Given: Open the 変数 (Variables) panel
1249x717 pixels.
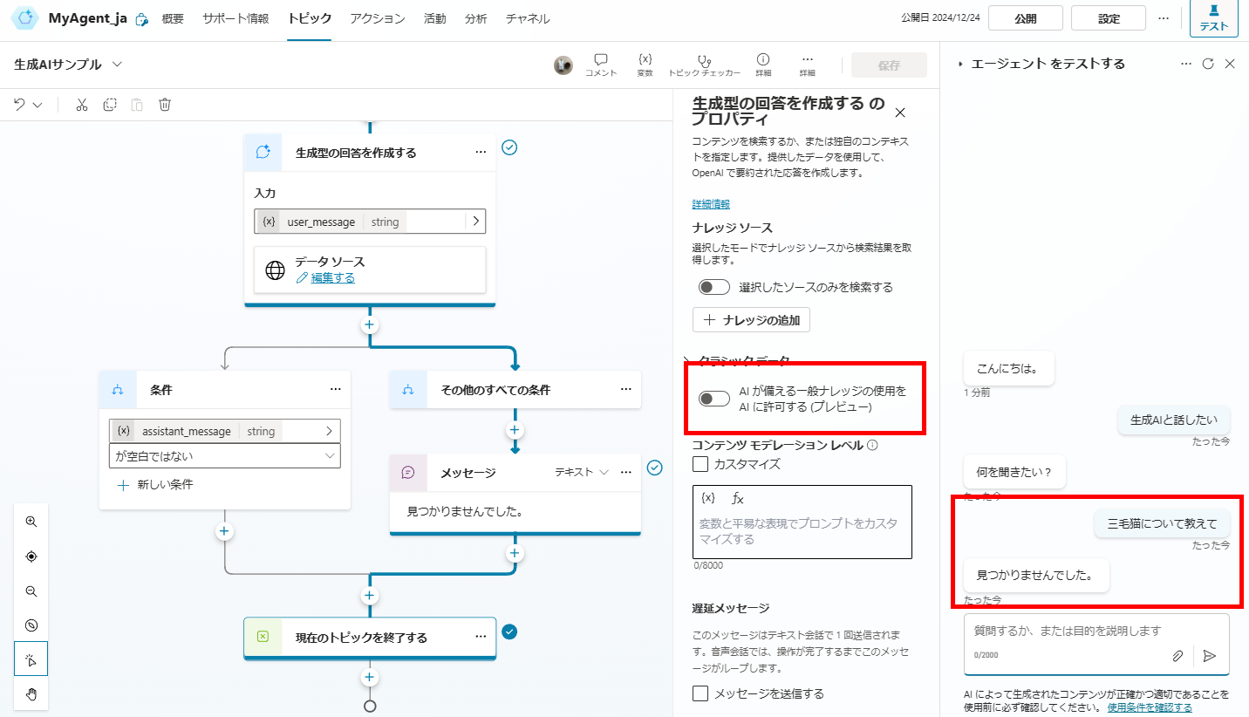Looking at the screenshot, I should (645, 65).
